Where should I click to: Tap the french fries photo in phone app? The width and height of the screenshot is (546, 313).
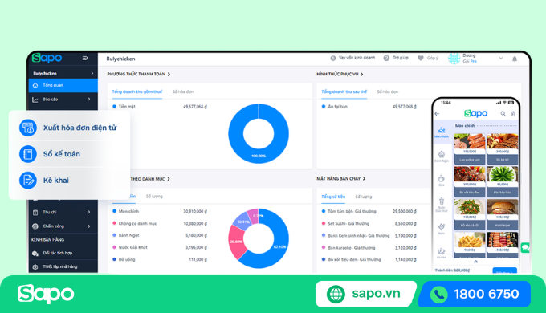(470, 240)
